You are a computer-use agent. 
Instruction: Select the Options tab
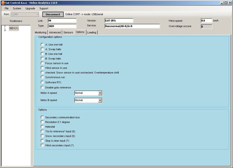pos(80,32)
